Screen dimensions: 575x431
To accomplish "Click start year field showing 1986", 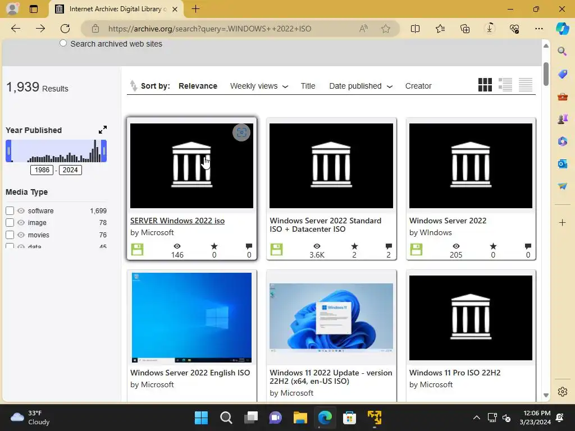I will pyautogui.click(x=42, y=169).
